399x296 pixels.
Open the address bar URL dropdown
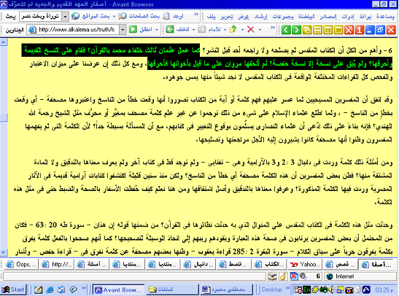[123, 30]
